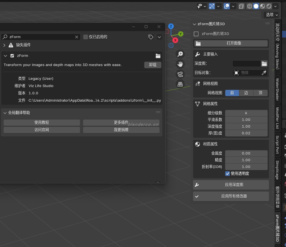Screen dimensions: 286x247
Task: Click the 深度图 path input field
Action: 247,64
